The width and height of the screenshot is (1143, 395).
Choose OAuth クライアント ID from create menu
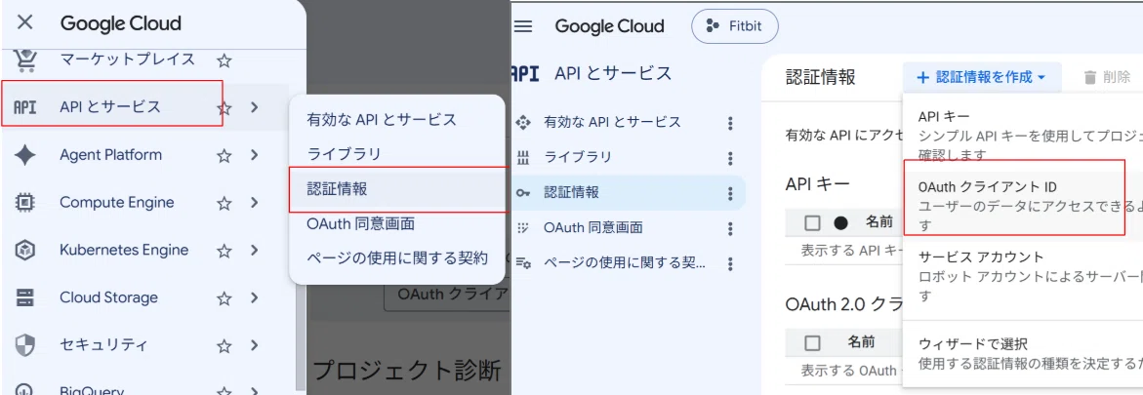pyautogui.click(x=1023, y=206)
